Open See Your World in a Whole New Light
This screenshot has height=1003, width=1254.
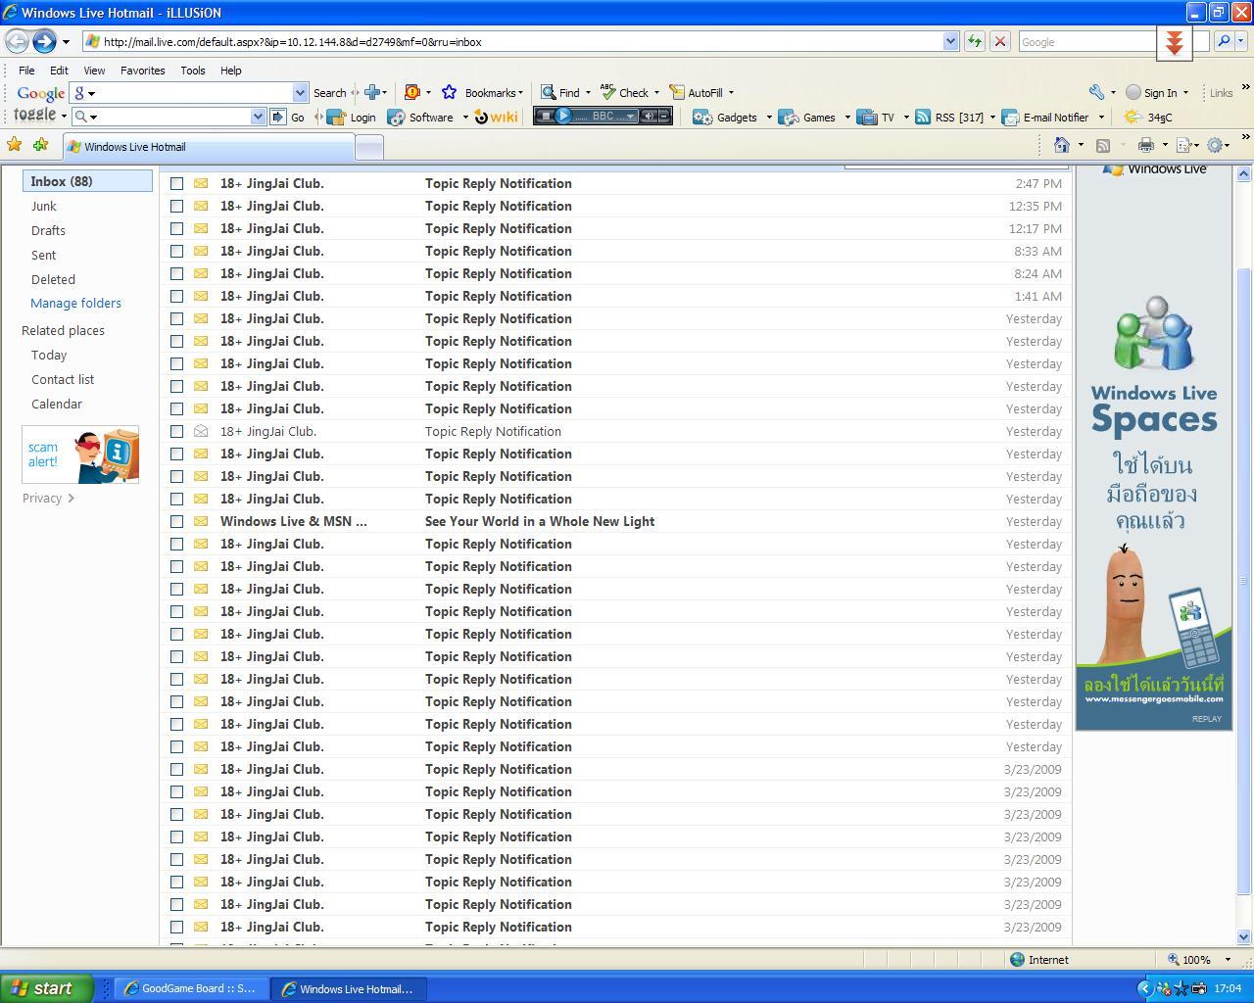point(540,521)
